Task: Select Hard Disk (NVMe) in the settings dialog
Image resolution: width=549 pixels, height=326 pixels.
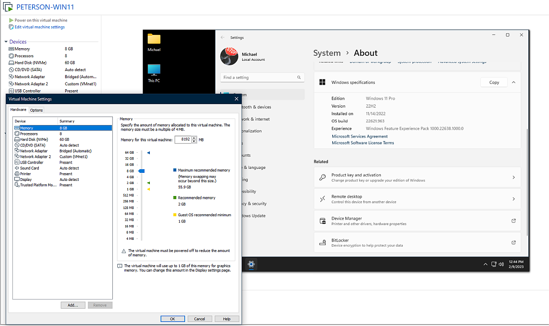Action: [x=33, y=139]
